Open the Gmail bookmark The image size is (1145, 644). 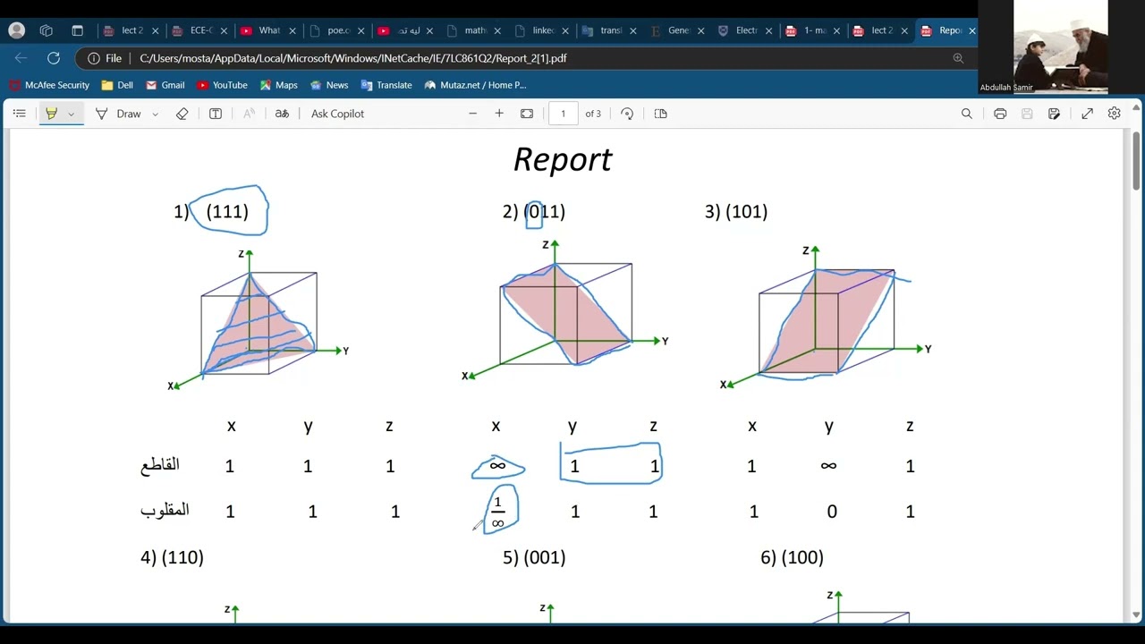165,85
